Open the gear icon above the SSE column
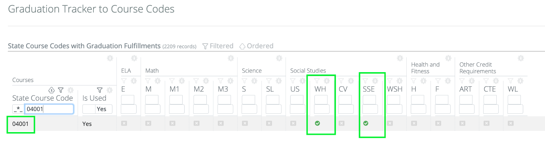 click(x=375, y=81)
